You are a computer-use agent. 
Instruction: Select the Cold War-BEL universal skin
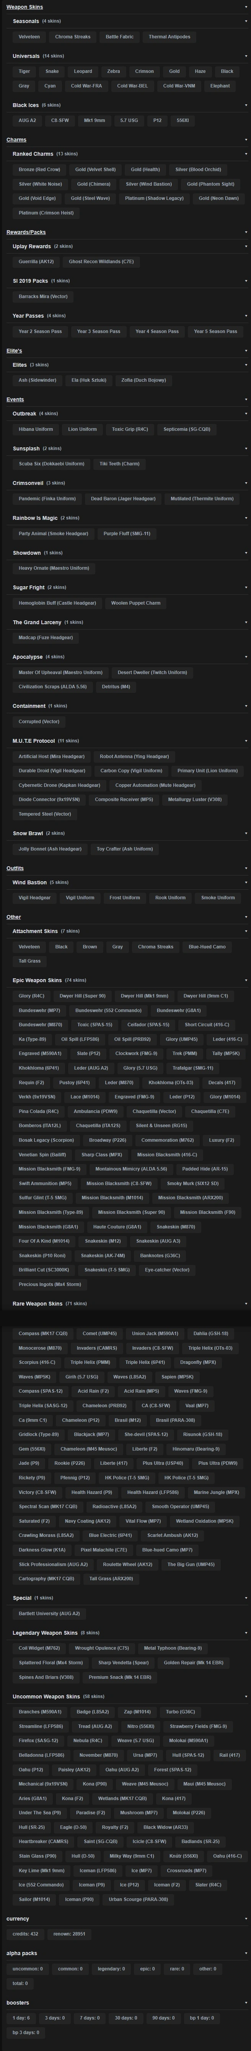click(132, 86)
